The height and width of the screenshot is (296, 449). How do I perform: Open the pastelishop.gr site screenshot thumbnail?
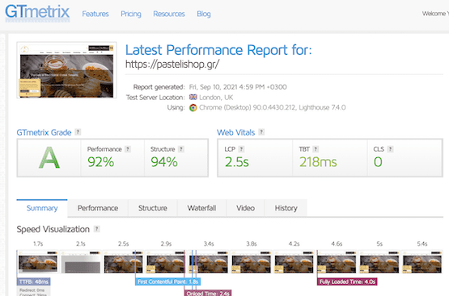pyautogui.click(x=66, y=70)
